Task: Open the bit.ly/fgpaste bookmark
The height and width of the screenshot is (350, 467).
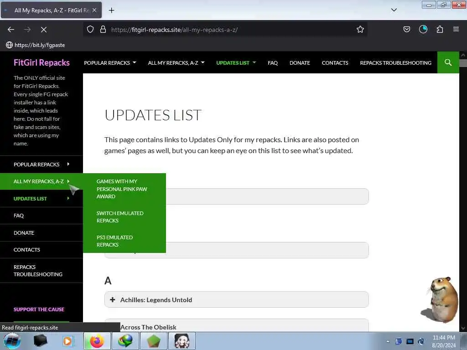Action: [x=36, y=45]
